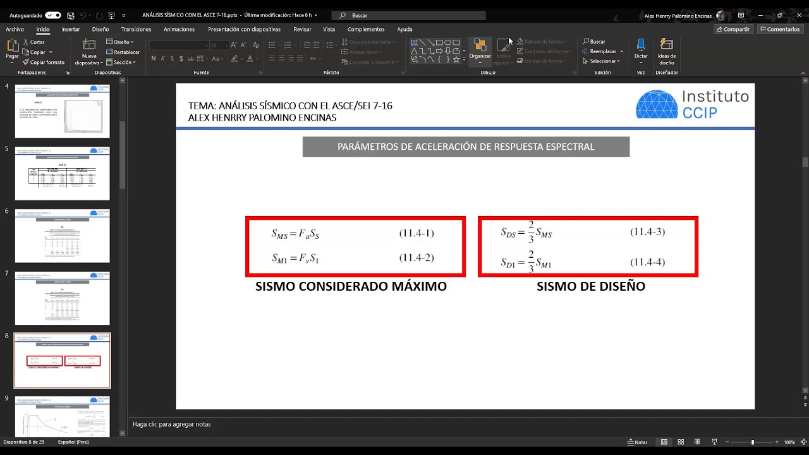The height and width of the screenshot is (455, 809).
Task: Open the Archivo tab
Action: pyautogui.click(x=15, y=29)
